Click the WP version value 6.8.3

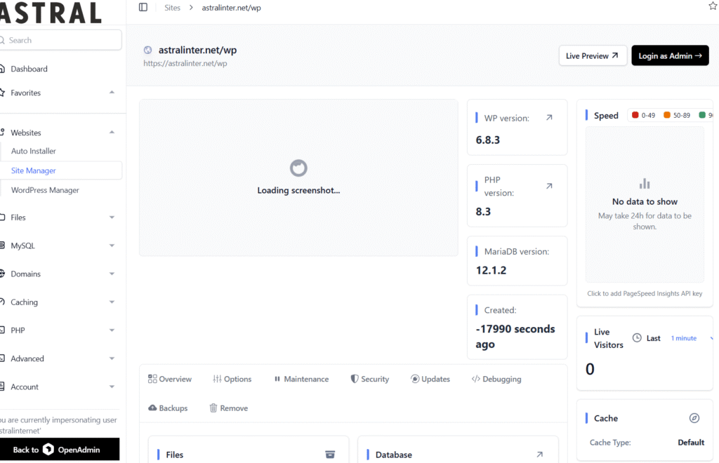tap(487, 140)
